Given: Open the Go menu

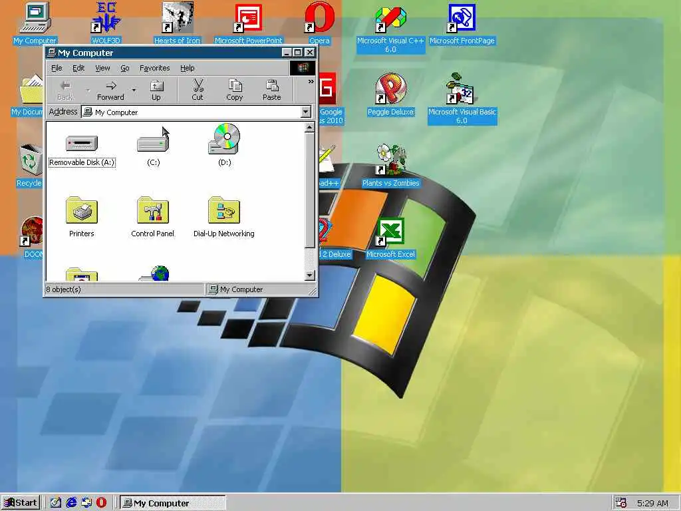Looking at the screenshot, I should tap(124, 68).
